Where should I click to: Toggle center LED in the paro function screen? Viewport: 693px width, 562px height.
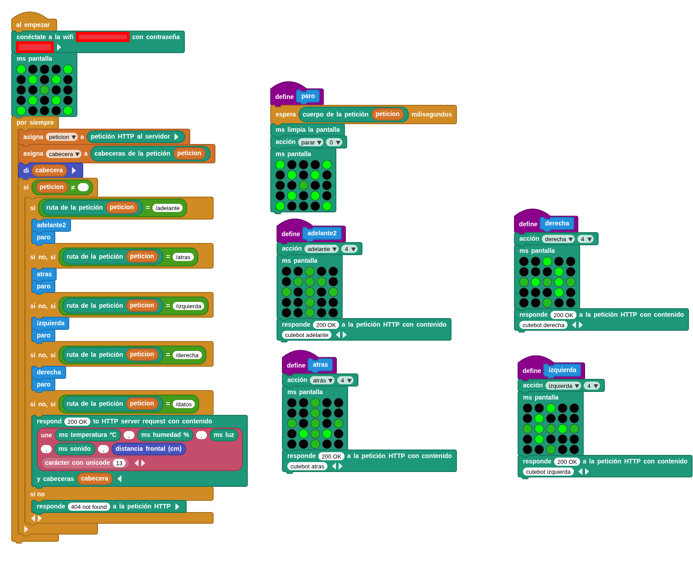[304, 185]
